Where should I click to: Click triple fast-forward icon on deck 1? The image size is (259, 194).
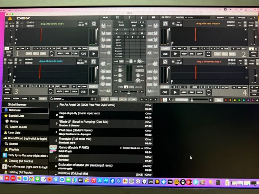coord(85,48)
